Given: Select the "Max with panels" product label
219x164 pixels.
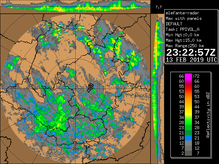Looking at the screenshot, I should coord(183,18).
